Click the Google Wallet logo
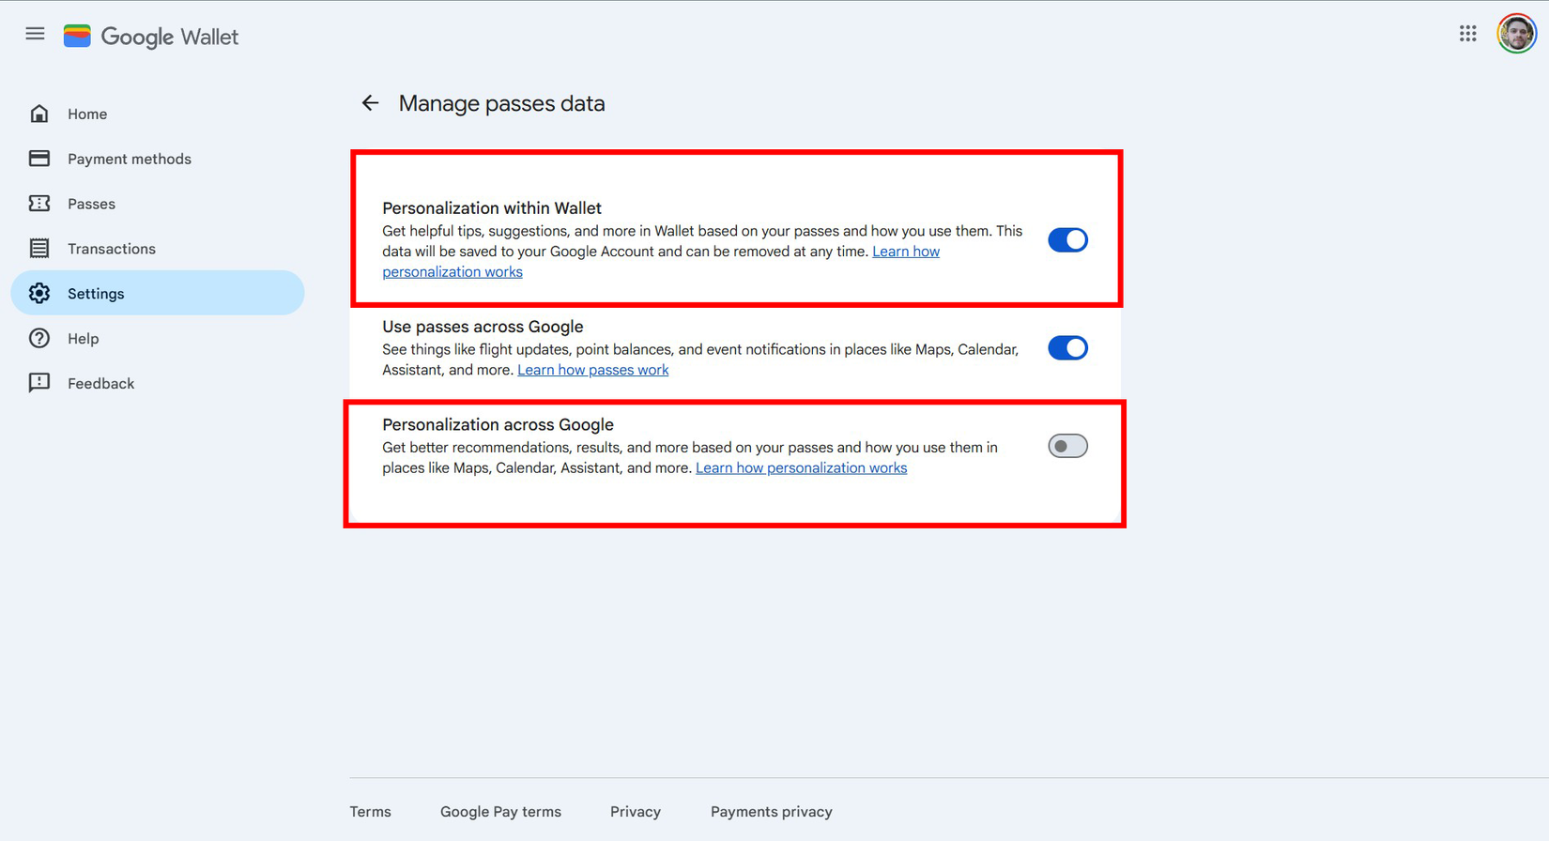The width and height of the screenshot is (1549, 841). pyautogui.click(x=151, y=37)
